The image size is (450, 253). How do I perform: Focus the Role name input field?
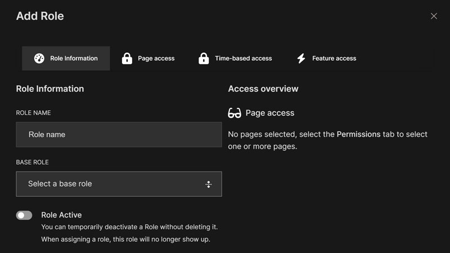[119, 135]
